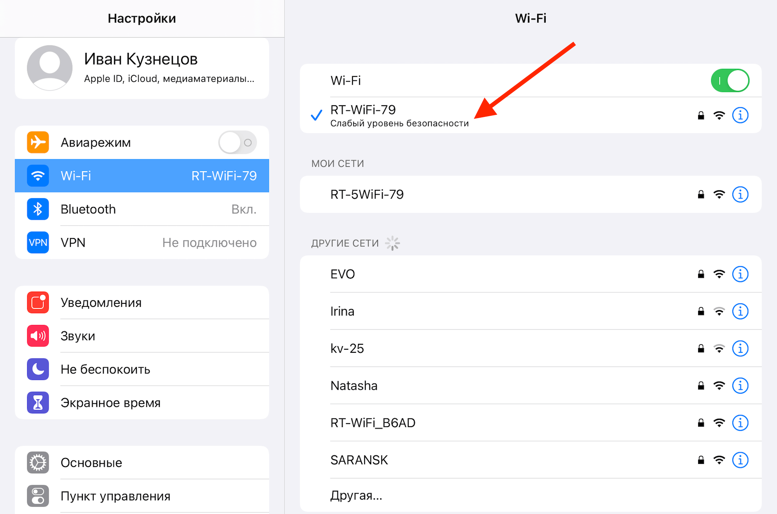777x514 pixels.
Task: Enable the Авиарежим toggle
Action: point(237,143)
